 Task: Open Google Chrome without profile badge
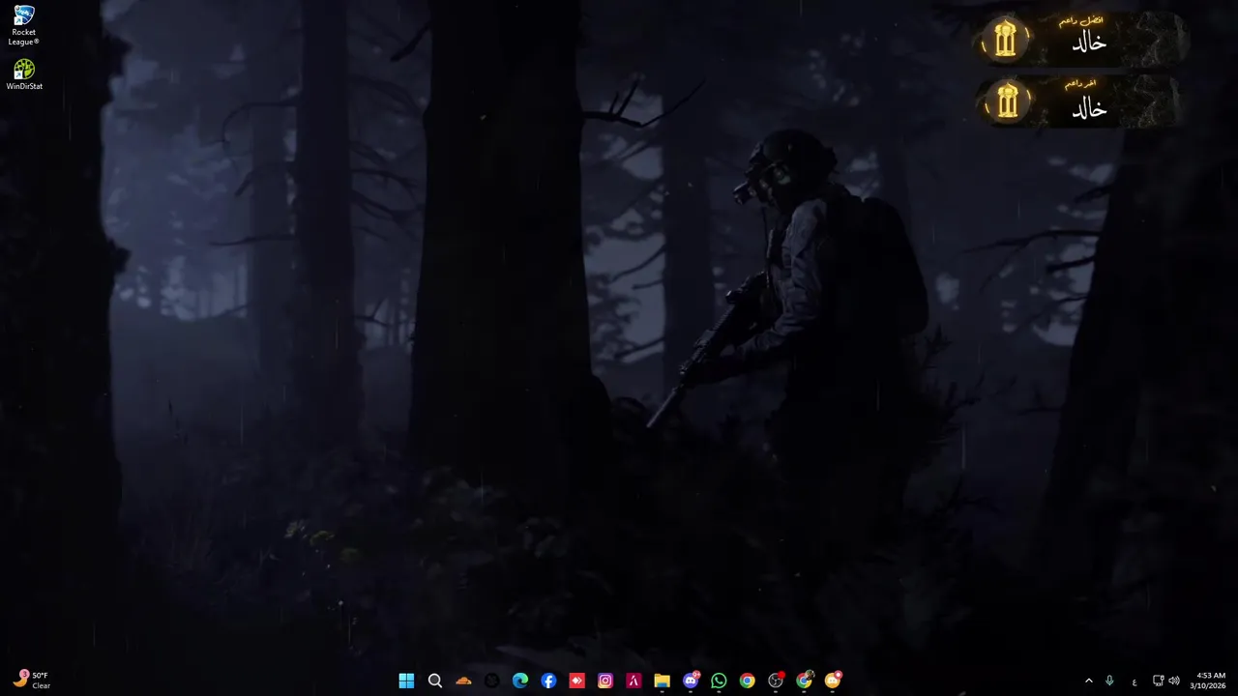pyautogui.click(x=747, y=681)
